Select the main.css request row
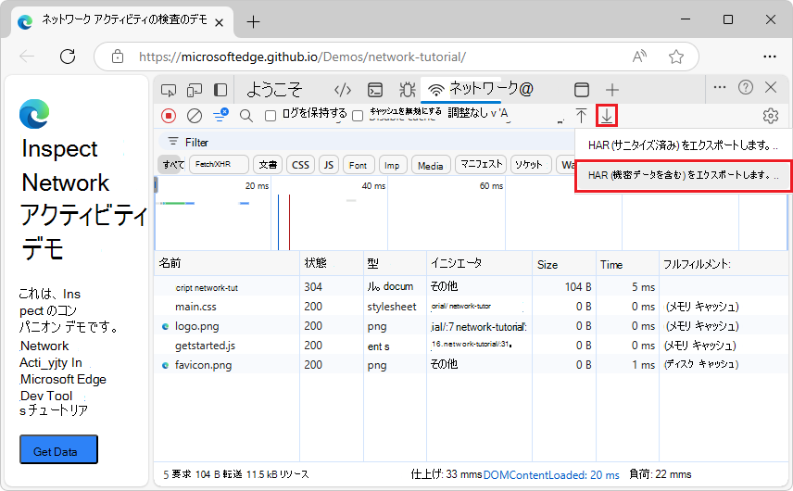This screenshot has width=793, height=491. [471, 307]
